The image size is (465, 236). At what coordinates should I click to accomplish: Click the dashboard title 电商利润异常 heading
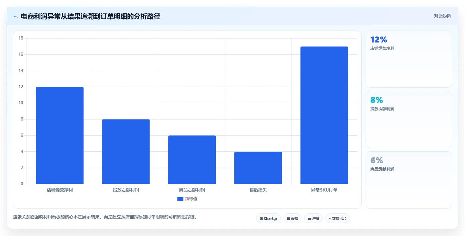(x=90, y=16)
